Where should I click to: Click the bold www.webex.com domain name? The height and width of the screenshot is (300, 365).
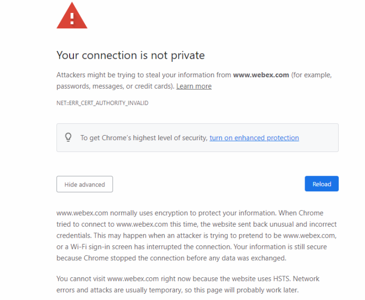pos(261,75)
